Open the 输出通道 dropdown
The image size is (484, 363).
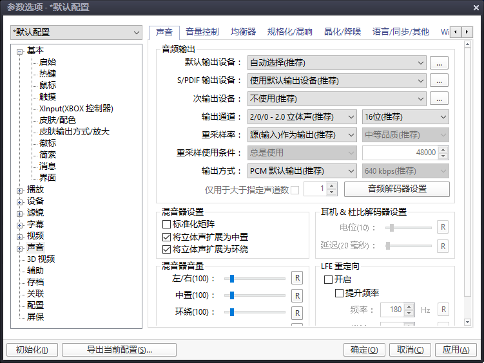pos(302,117)
